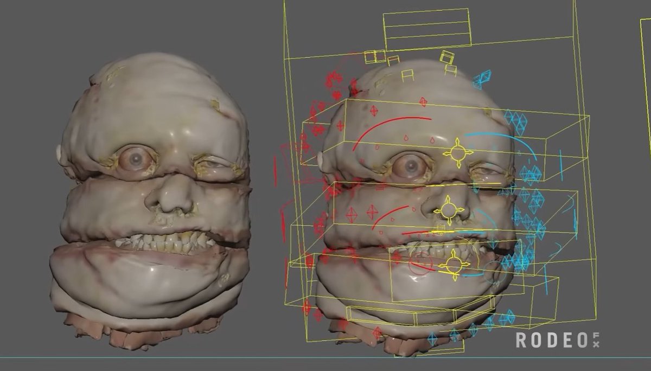Select the red vertical line control at far left of rig
Viewport: 651px width, 371px height.
pyautogui.click(x=275, y=171)
